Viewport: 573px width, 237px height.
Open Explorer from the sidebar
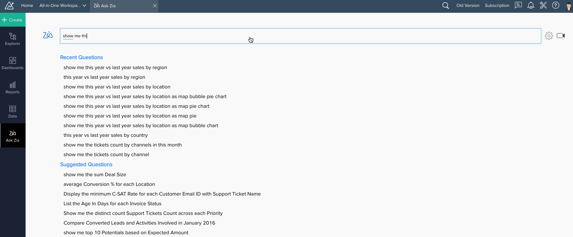click(x=12, y=39)
